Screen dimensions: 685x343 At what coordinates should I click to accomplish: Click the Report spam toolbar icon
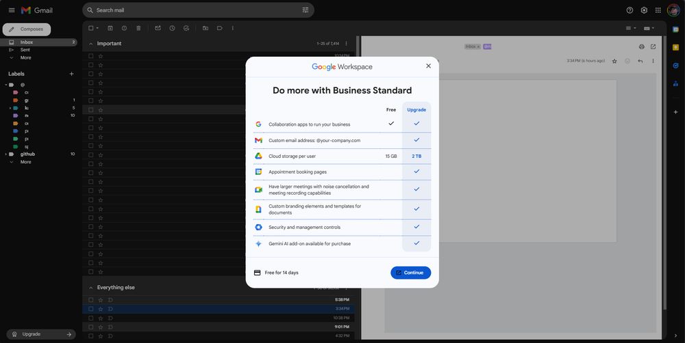pos(124,28)
